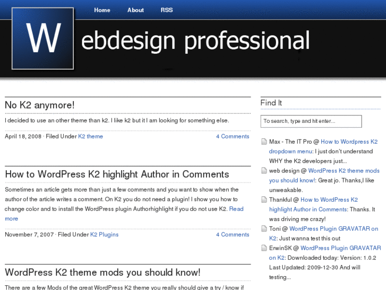Open 'WordPress K2 theme mods you should know!' title
This screenshot has height=290, width=386.
102,272
